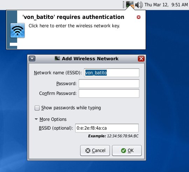This screenshot has height=172, width=189.
Task: Open the clock showing Thu Mar 12
Action: pos(166,5)
